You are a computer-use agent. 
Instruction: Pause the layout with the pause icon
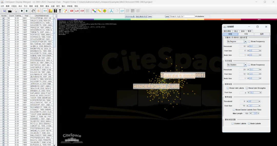[x=27, y=11]
